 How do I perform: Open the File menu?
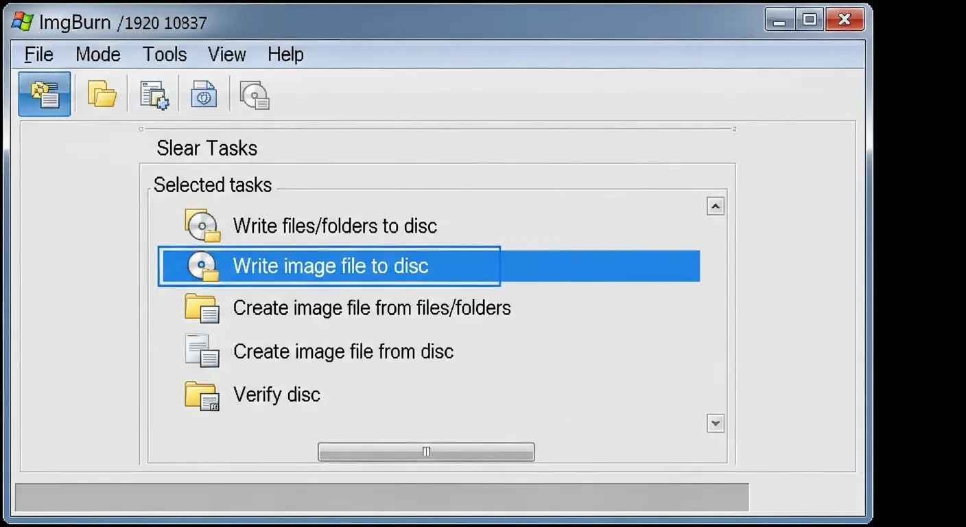(x=38, y=54)
